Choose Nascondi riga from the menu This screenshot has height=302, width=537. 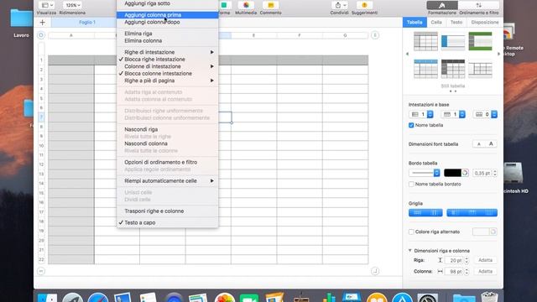click(x=167, y=129)
